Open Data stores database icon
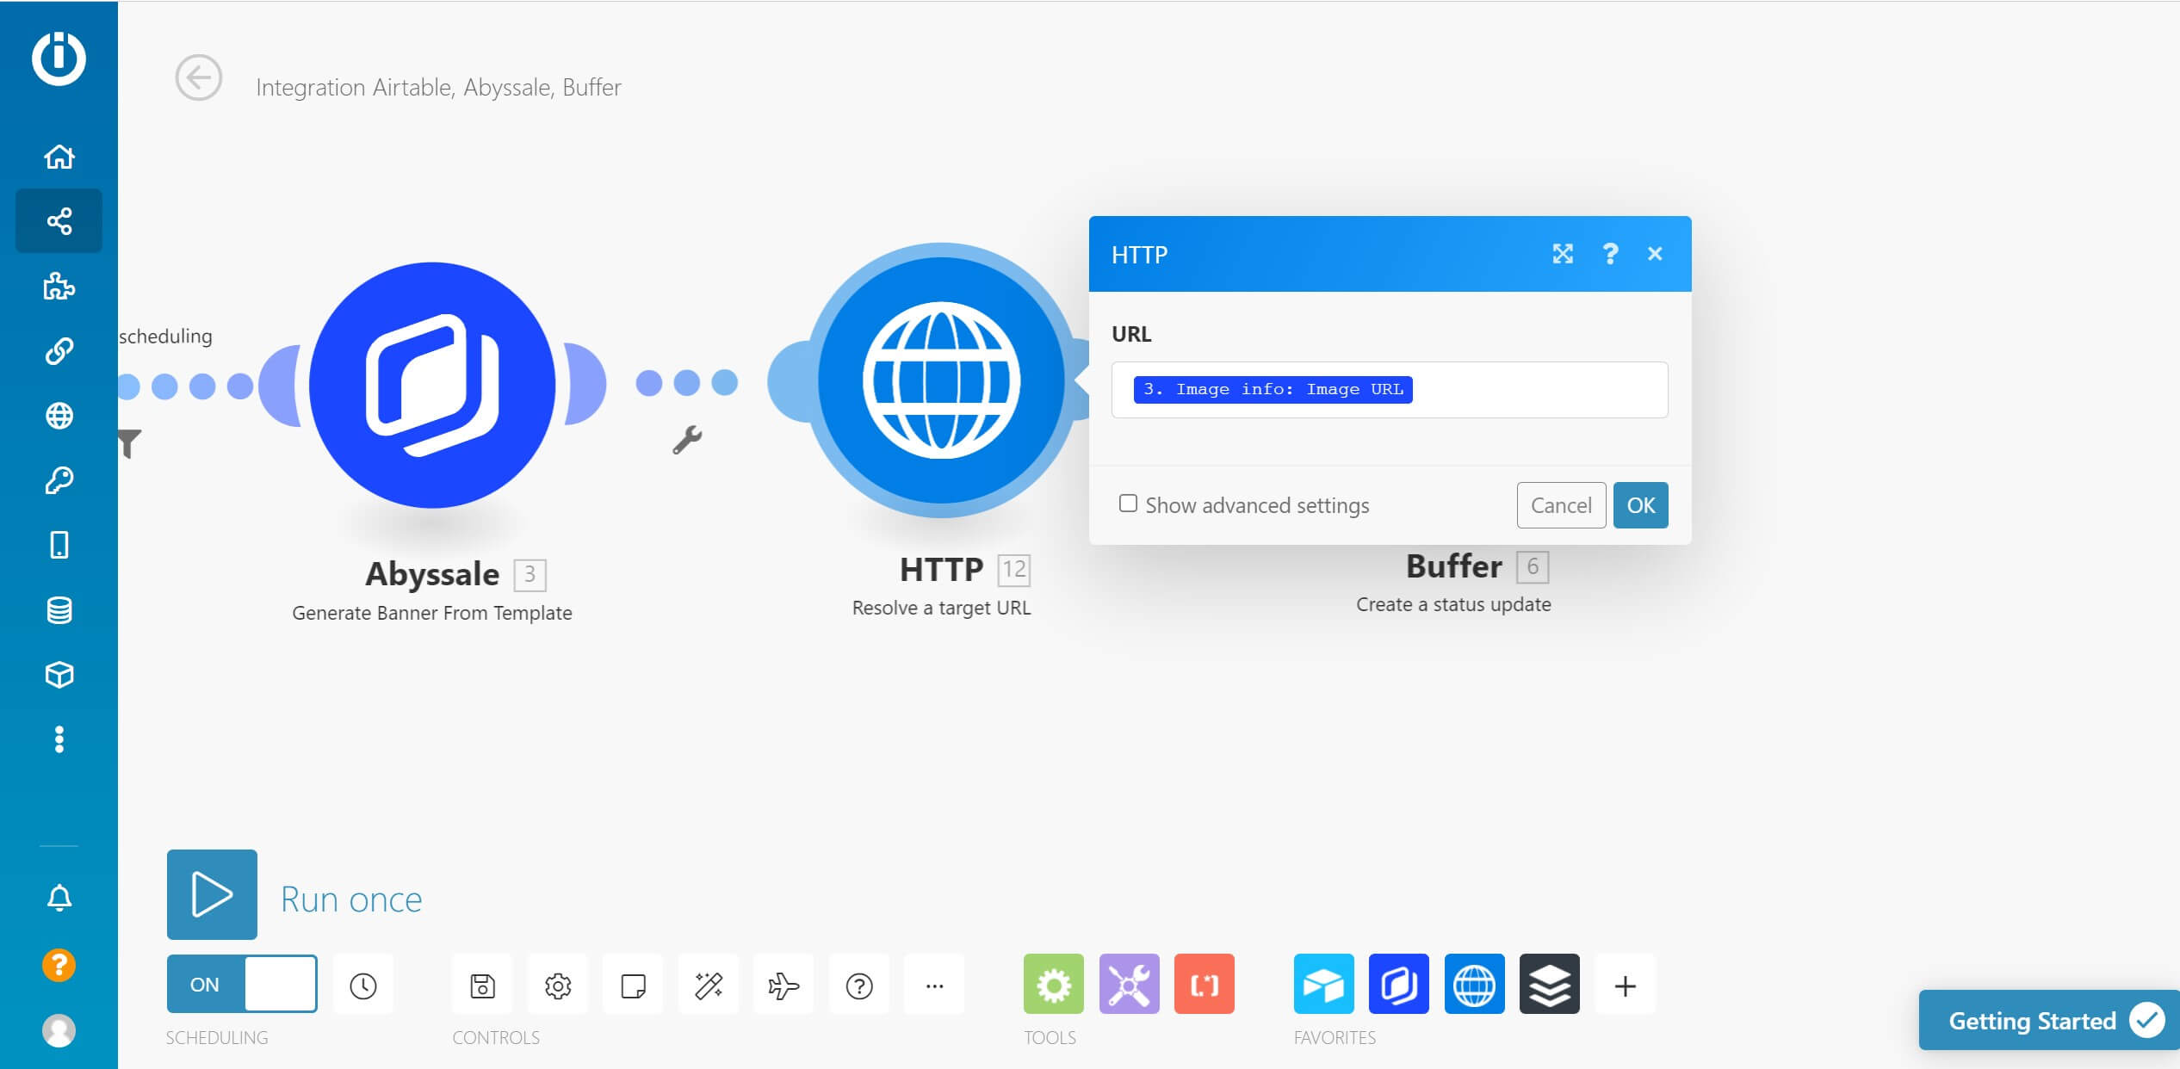 click(59, 610)
